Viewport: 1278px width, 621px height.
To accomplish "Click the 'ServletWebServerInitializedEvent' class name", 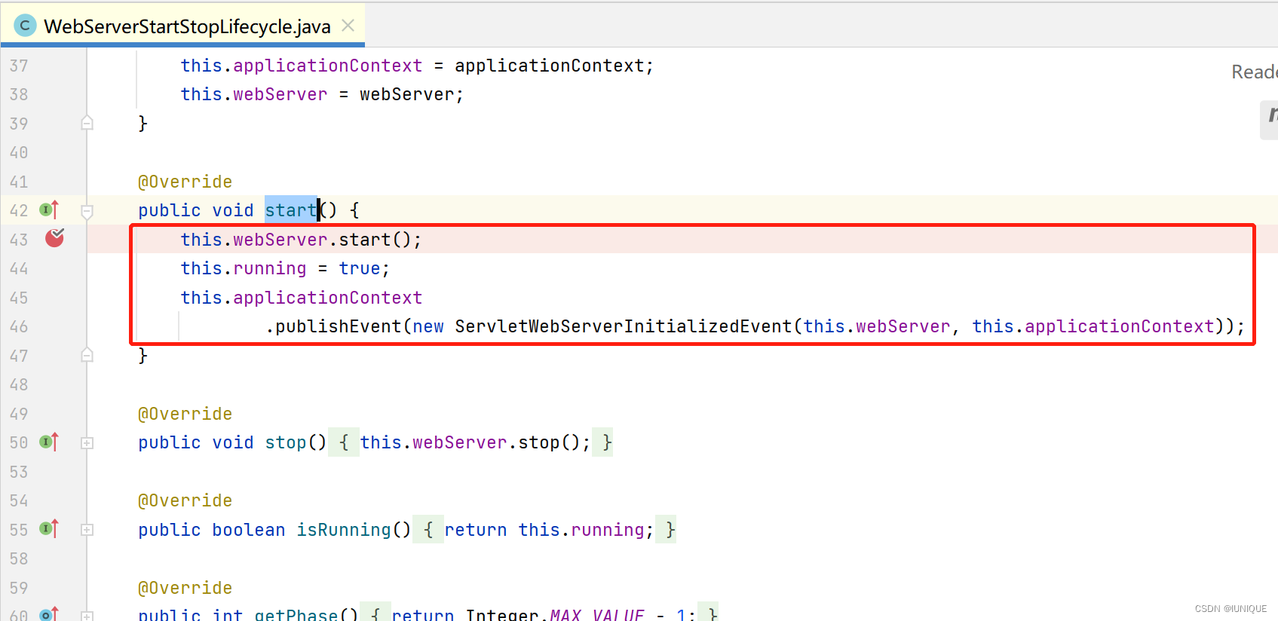I will pyautogui.click(x=624, y=326).
